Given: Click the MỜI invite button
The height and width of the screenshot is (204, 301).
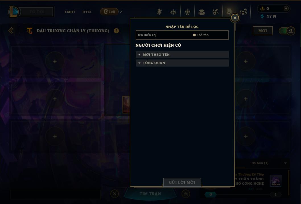Looking at the screenshot, I should 263,31.
